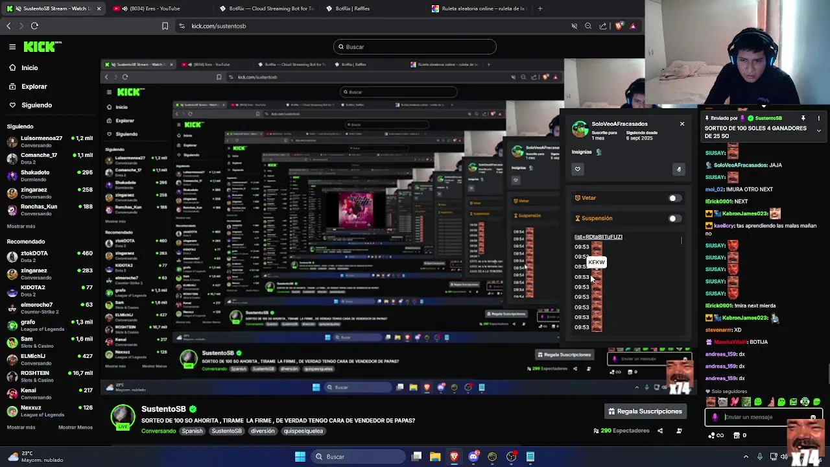This screenshot has width=830, height=467.
Task: Click the Kick Buscar search field
Action: (x=415, y=47)
